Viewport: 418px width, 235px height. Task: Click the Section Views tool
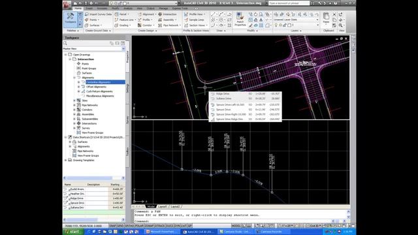pyautogui.click(x=196, y=25)
